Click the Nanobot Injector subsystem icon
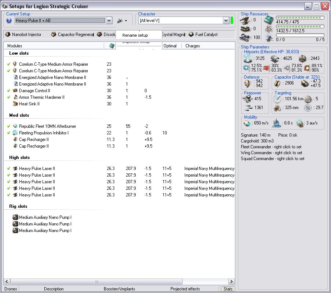 [x=7, y=35]
